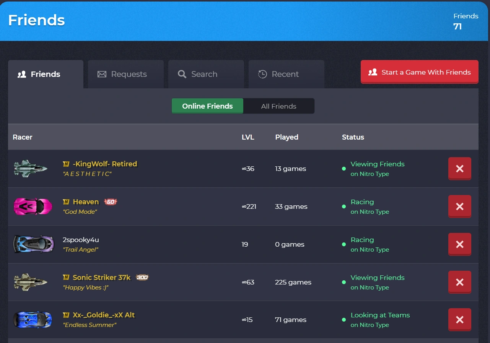This screenshot has width=490, height=343.
Task: Click the "13 games" played value
Action: tap(290, 169)
